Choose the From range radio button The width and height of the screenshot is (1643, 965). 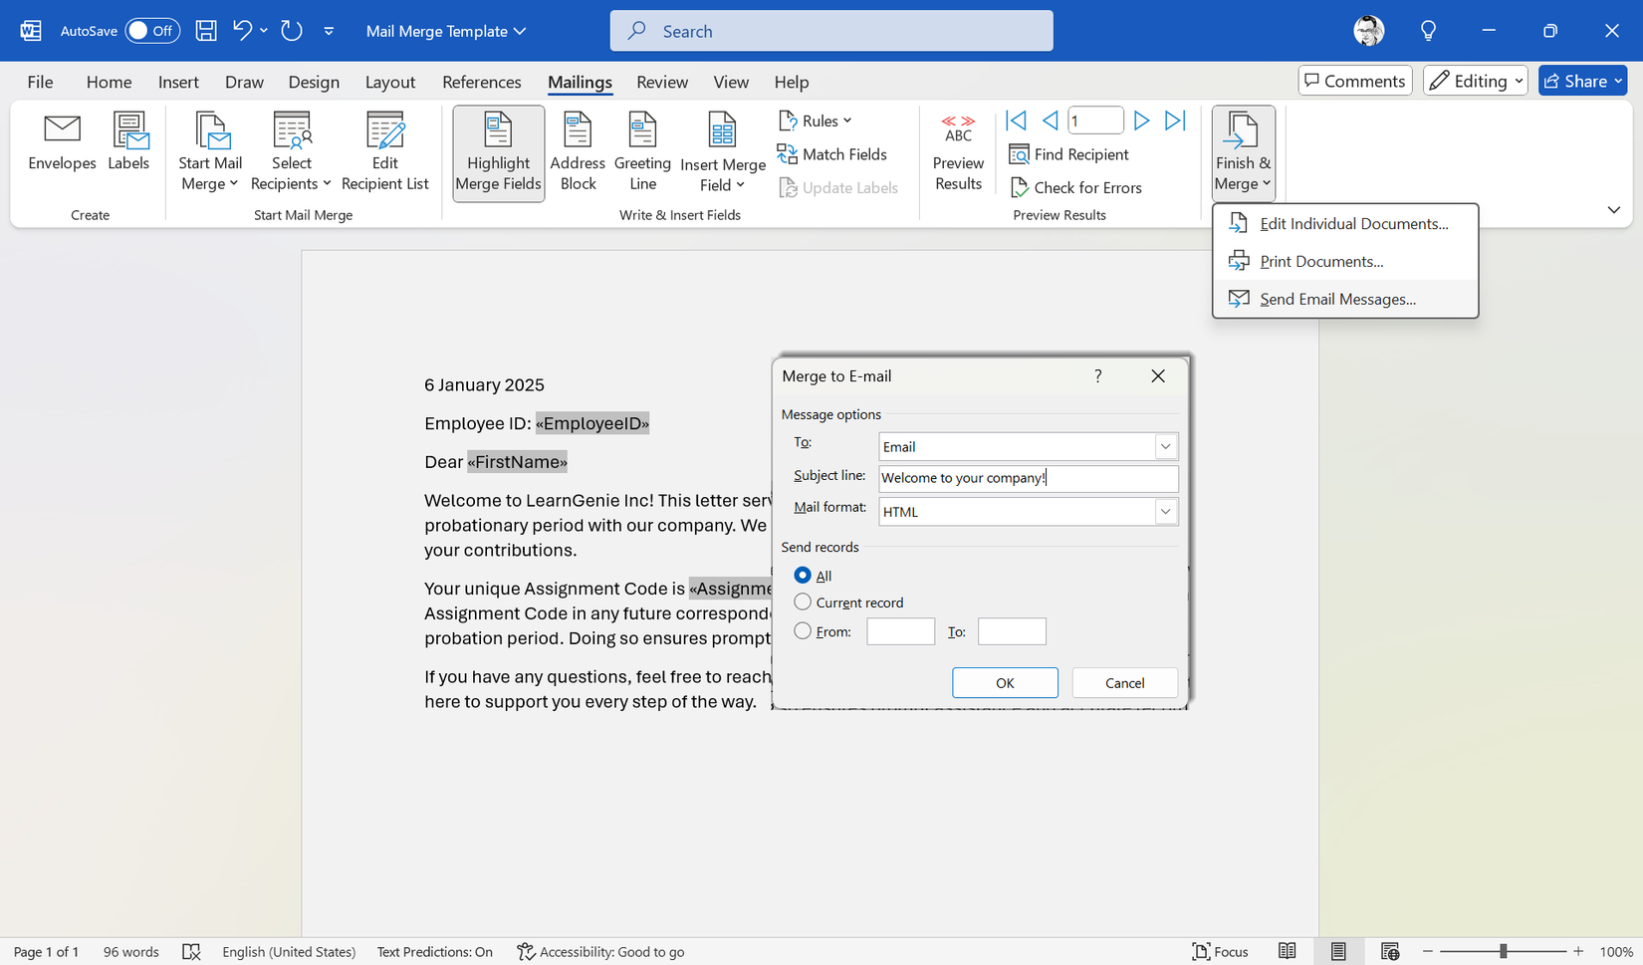(x=803, y=631)
